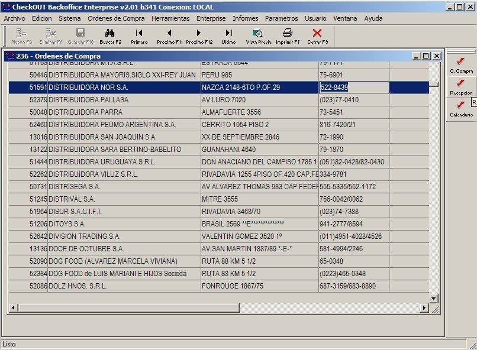This screenshot has width=477, height=350.
Task: Open the Enterprise menu
Action: tap(211, 18)
